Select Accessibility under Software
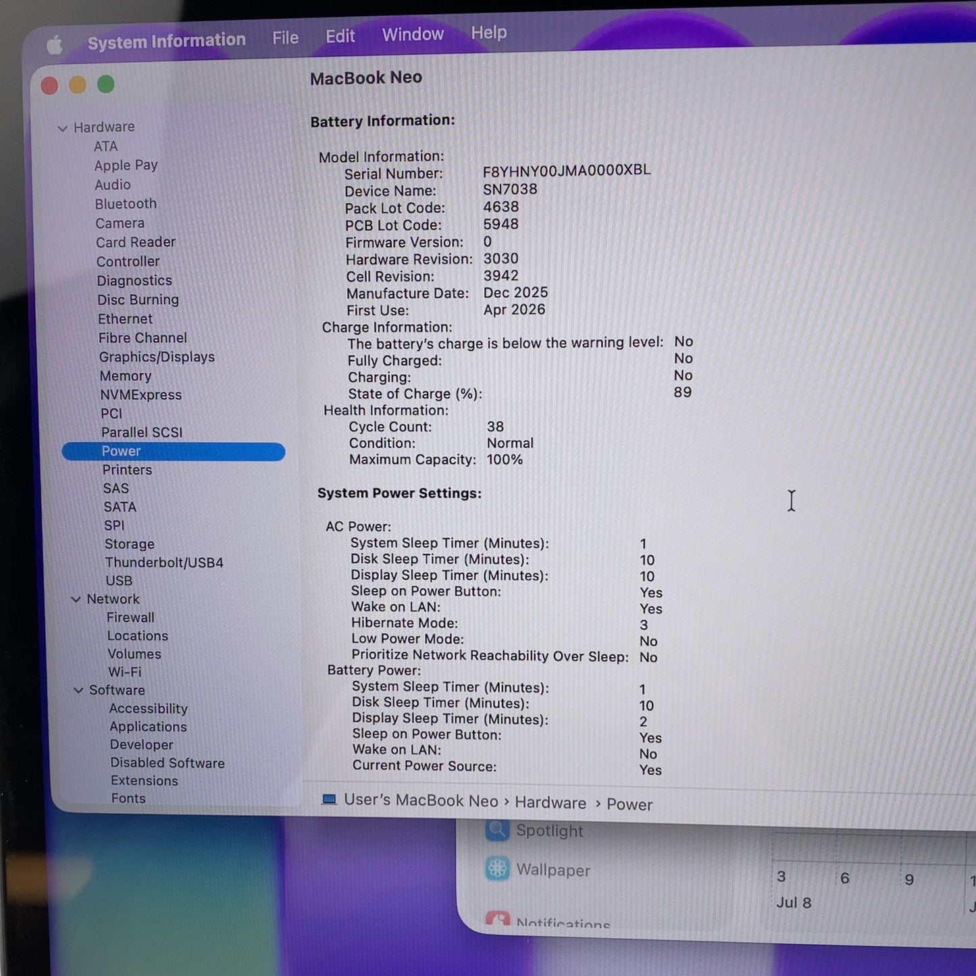Image resolution: width=976 pixels, height=976 pixels. [x=149, y=709]
